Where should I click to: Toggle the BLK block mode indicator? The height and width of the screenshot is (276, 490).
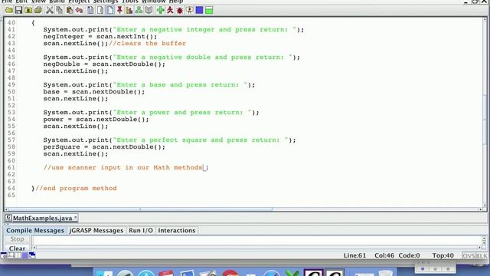tap(482, 255)
